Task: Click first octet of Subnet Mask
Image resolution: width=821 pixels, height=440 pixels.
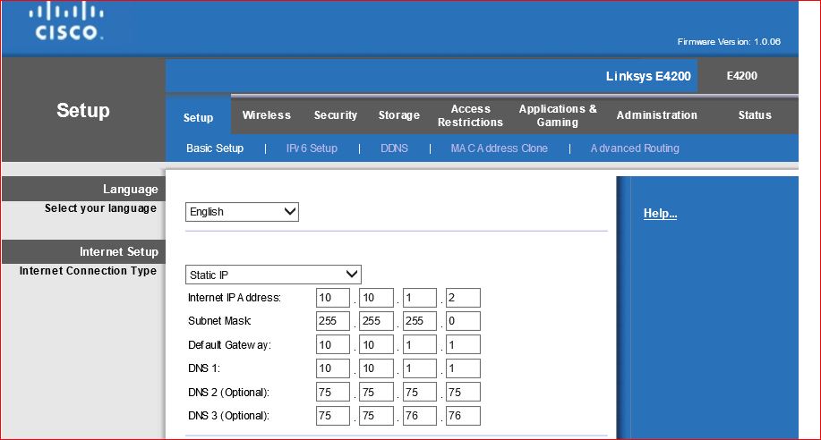Action: (x=333, y=321)
